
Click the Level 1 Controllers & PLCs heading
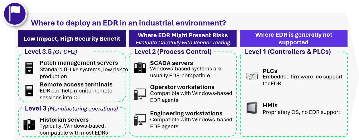point(288,52)
